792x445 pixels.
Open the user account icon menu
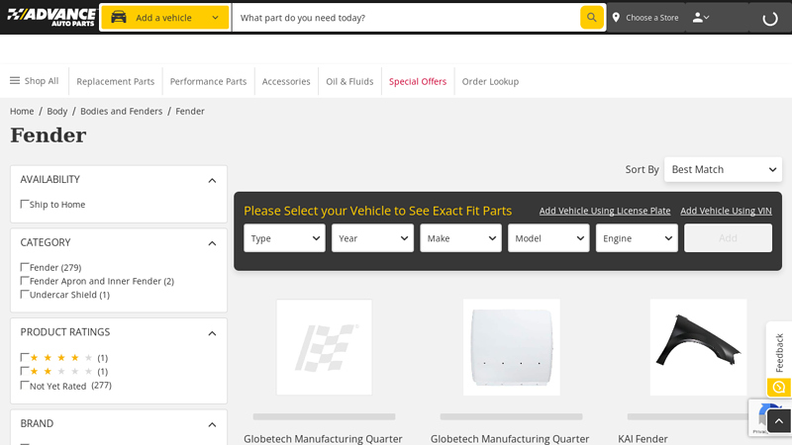coord(701,18)
